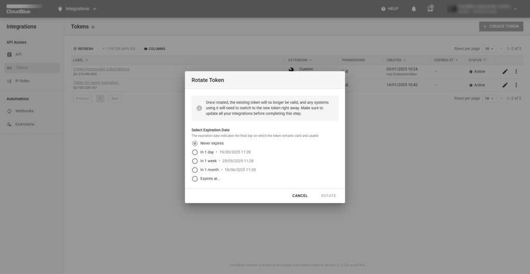Click creator name Ivan Grebenshchikov
The height and width of the screenshot is (274, 530).
402,74
